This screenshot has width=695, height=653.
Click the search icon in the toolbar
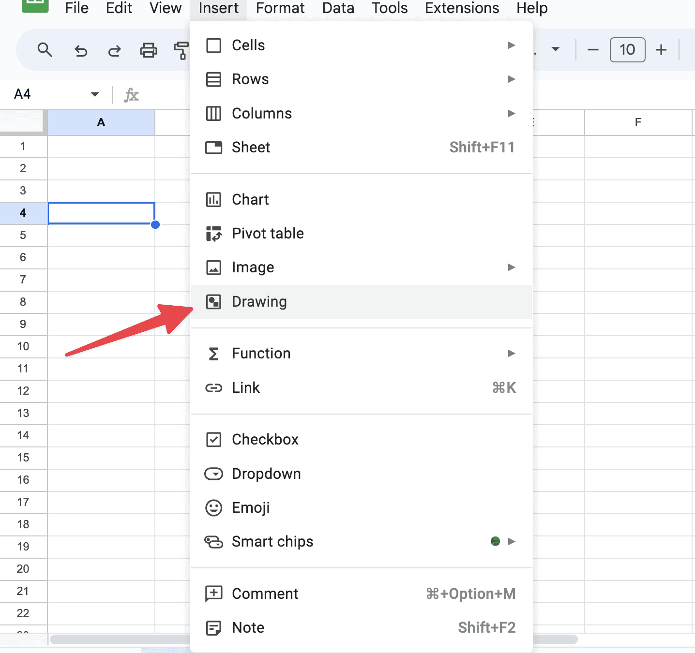45,50
